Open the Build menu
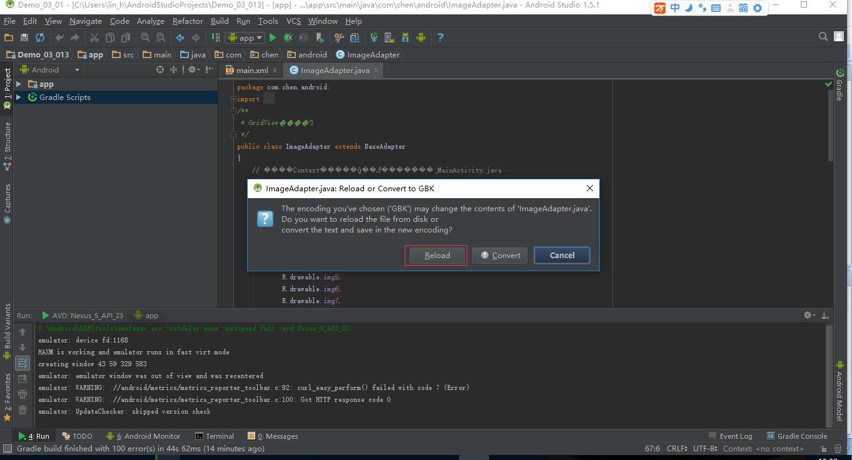Viewport: 852px width, 460px height. click(220, 21)
